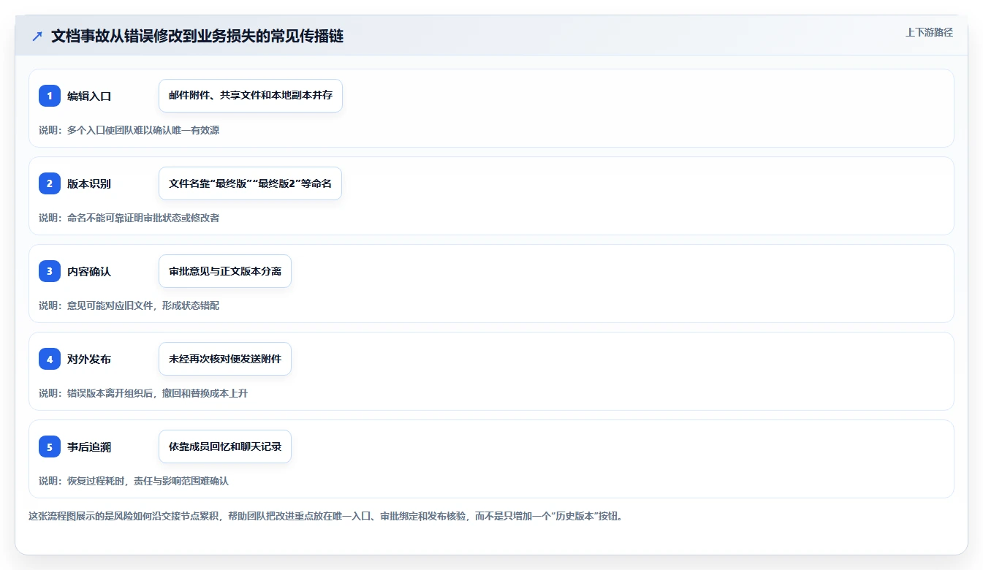Click step number badge 3

[x=50, y=271]
